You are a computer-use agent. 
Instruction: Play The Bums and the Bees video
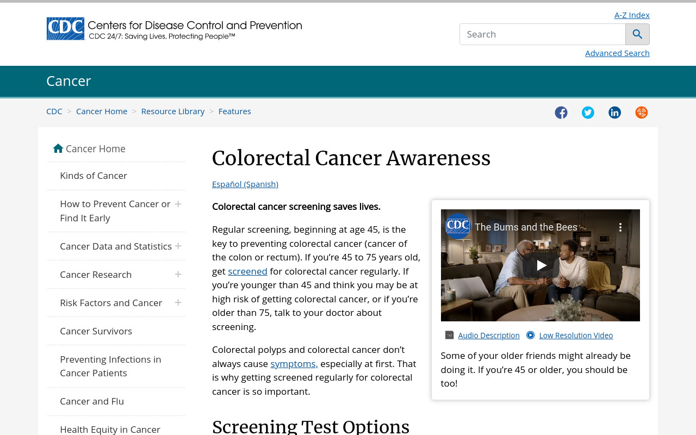[x=540, y=265]
